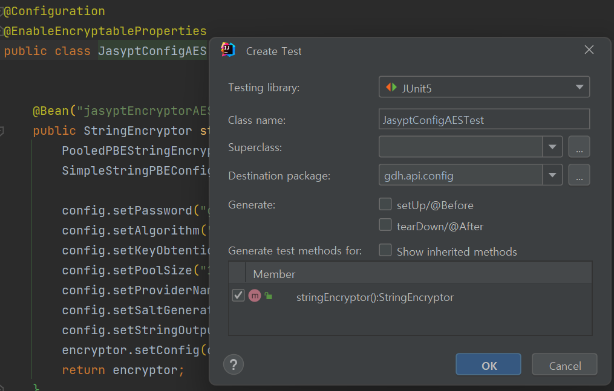Click the IntelliJ logo in dialog title
Viewport: 614px width, 391px height.
[228, 50]
